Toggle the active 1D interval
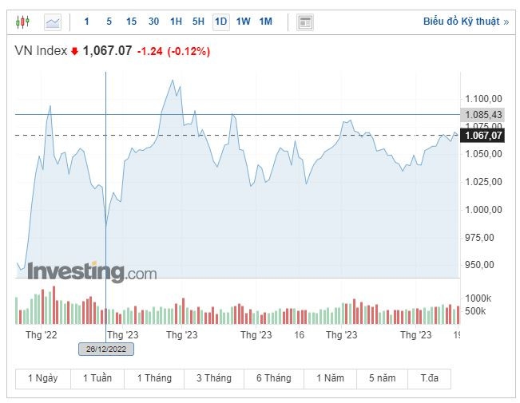The image size is (520, 403). tap(221, 22)
